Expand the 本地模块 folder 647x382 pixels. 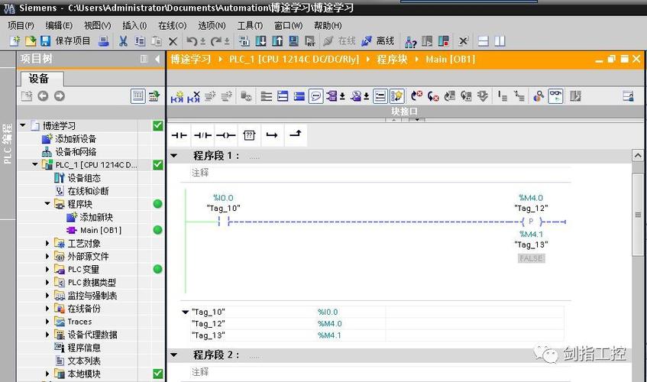tap(47, 374)
